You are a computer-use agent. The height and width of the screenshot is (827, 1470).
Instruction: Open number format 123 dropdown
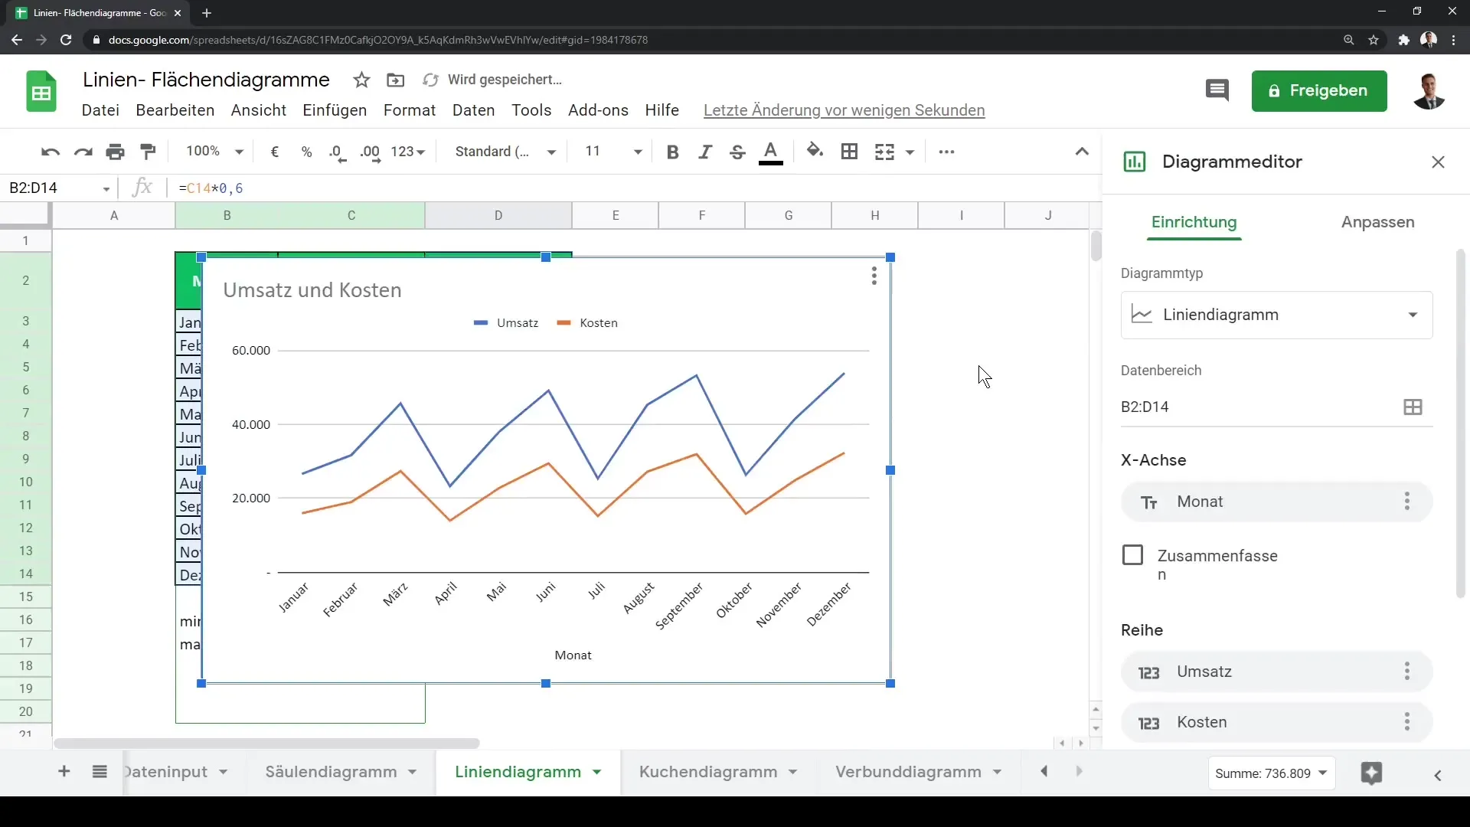pyautogui.click(x=407, y=152)
